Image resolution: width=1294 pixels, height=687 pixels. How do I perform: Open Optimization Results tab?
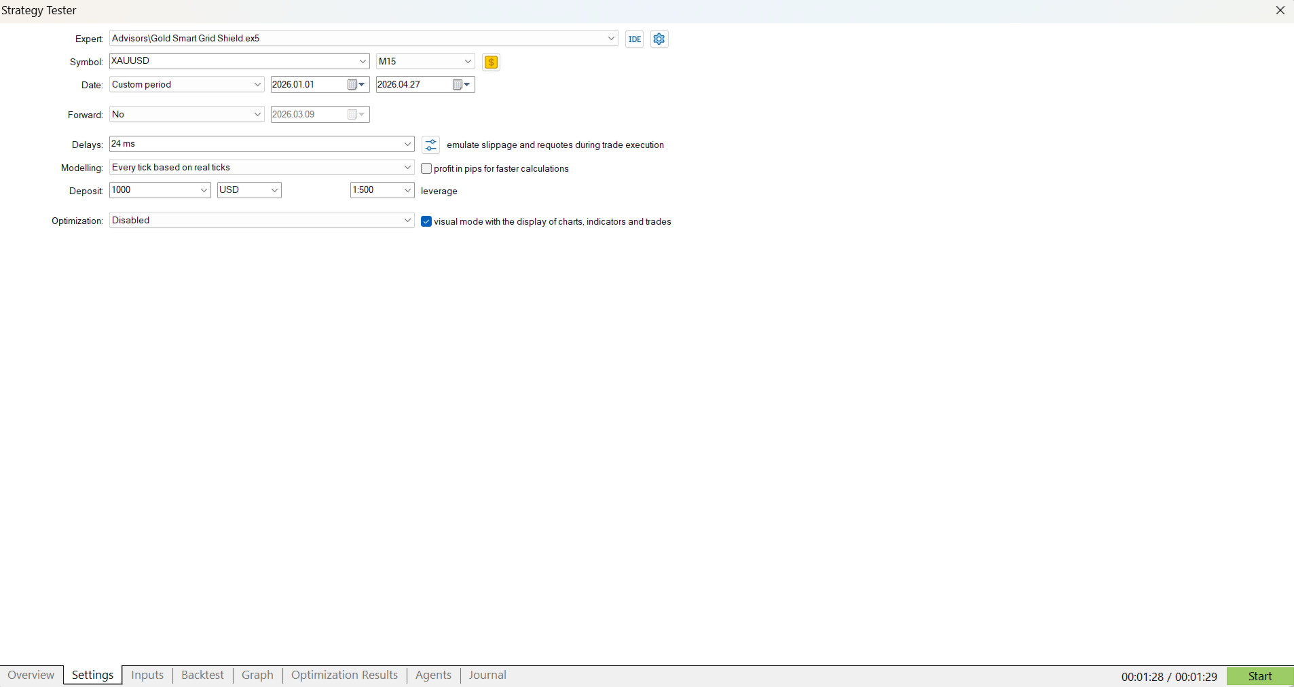[344, 675]
